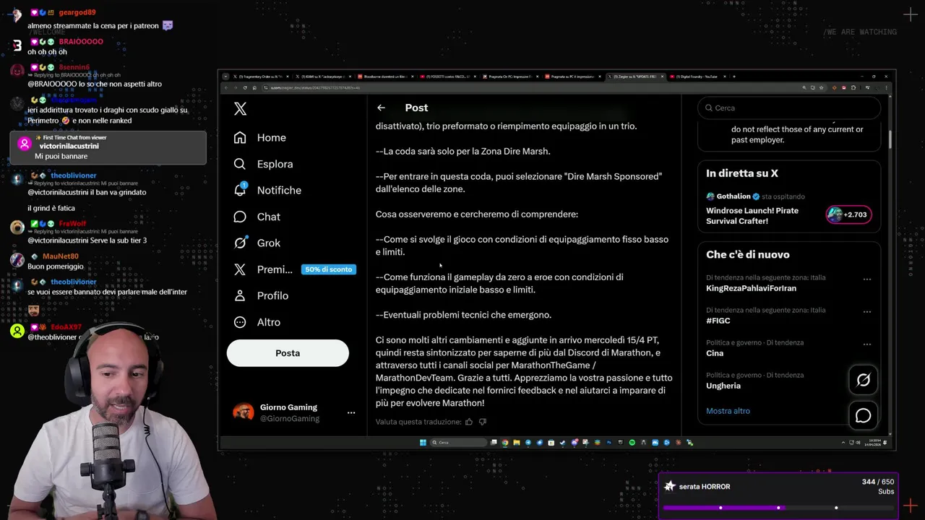Open Esplora search page
Viewport: 925px width, 520px height.
pos(264,164)
